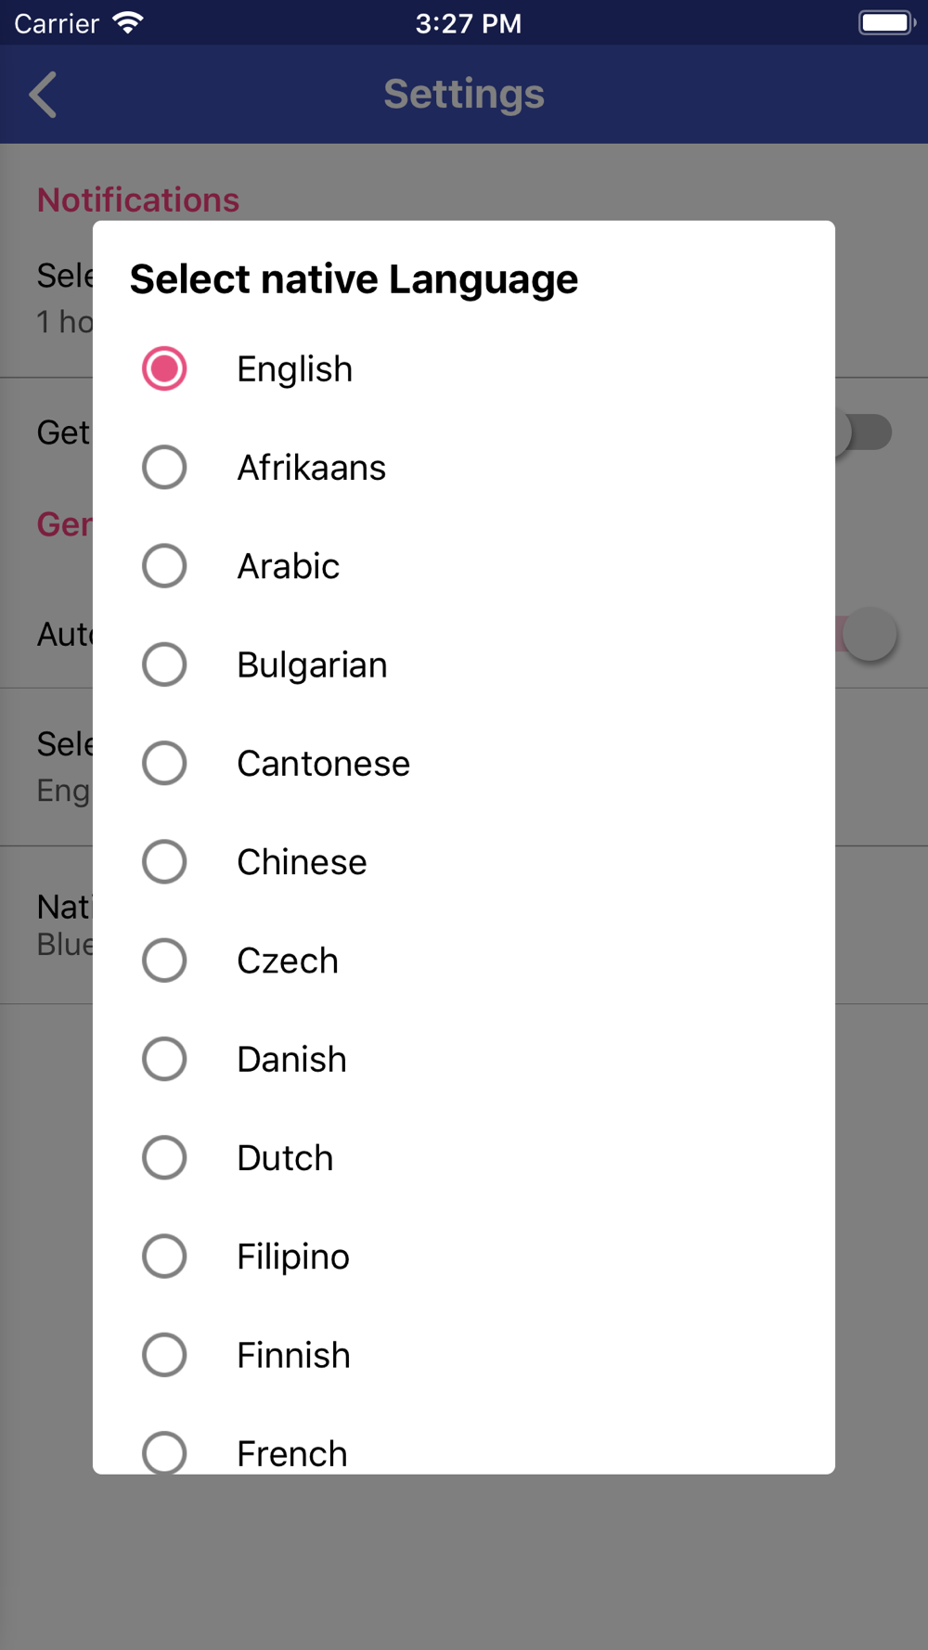The width and height of the screenshot is (928, 1650).
Task: Toggle the Auto switch behind dialog
Action: [x=869, y=635]
